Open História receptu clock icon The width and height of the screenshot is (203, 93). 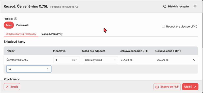[x=165, y=7]
